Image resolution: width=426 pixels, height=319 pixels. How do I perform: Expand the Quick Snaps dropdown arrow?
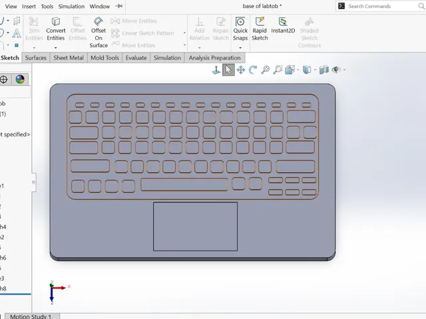pyautogui.click(x=240, y=48)
